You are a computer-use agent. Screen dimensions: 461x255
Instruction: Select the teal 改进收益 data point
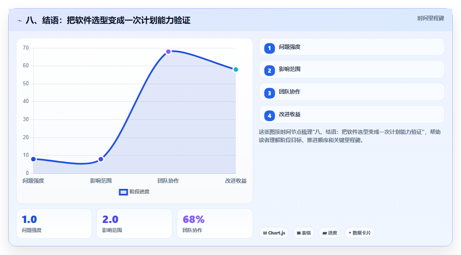click(235, 69)
